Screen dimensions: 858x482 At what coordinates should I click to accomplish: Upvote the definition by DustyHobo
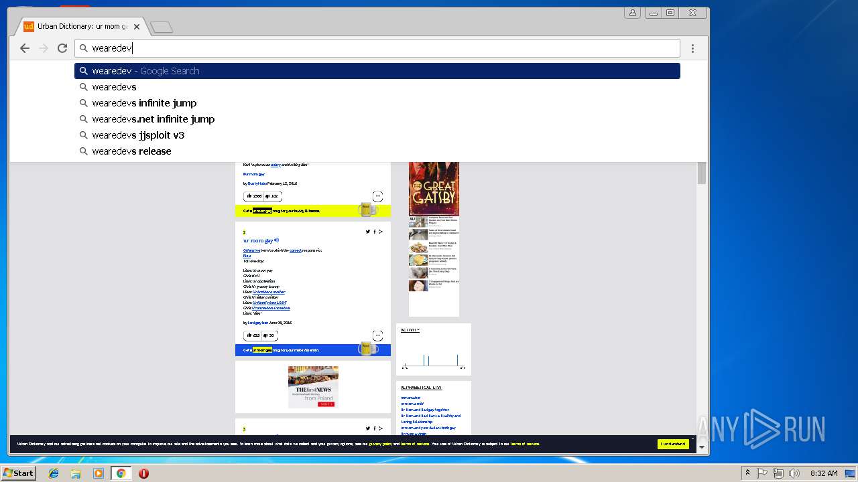point(253,196)
